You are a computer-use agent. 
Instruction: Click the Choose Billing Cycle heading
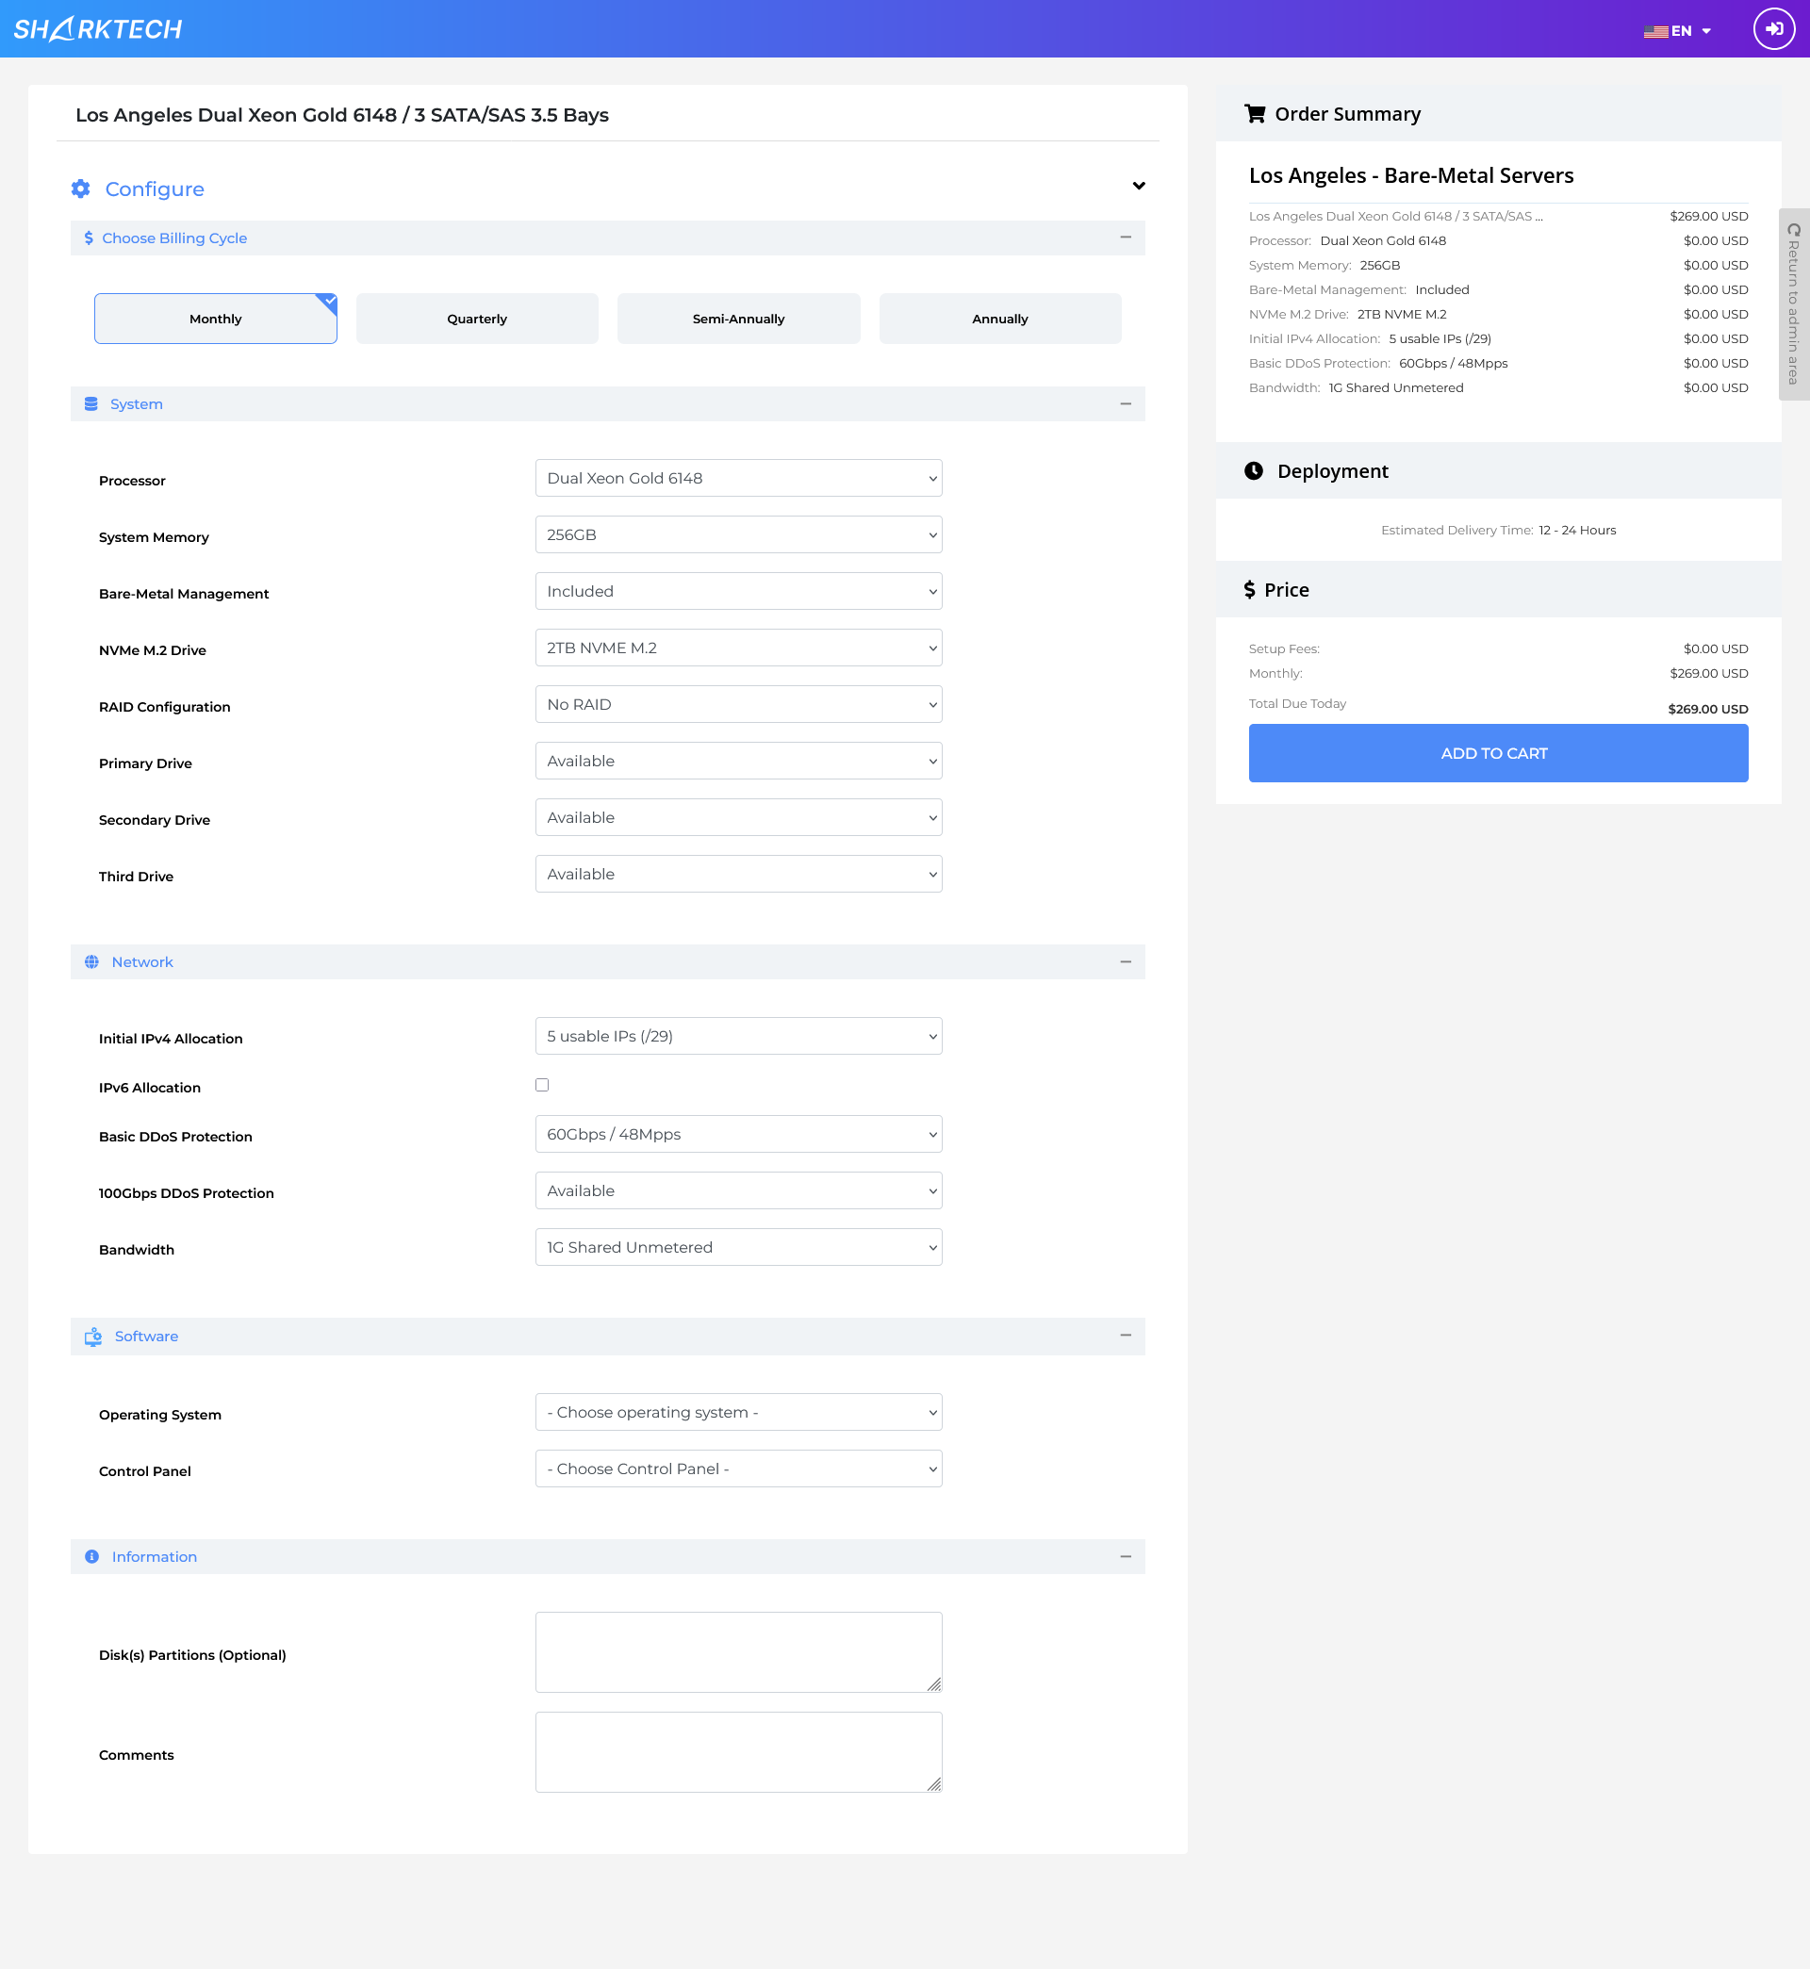(x=174, y=238)
